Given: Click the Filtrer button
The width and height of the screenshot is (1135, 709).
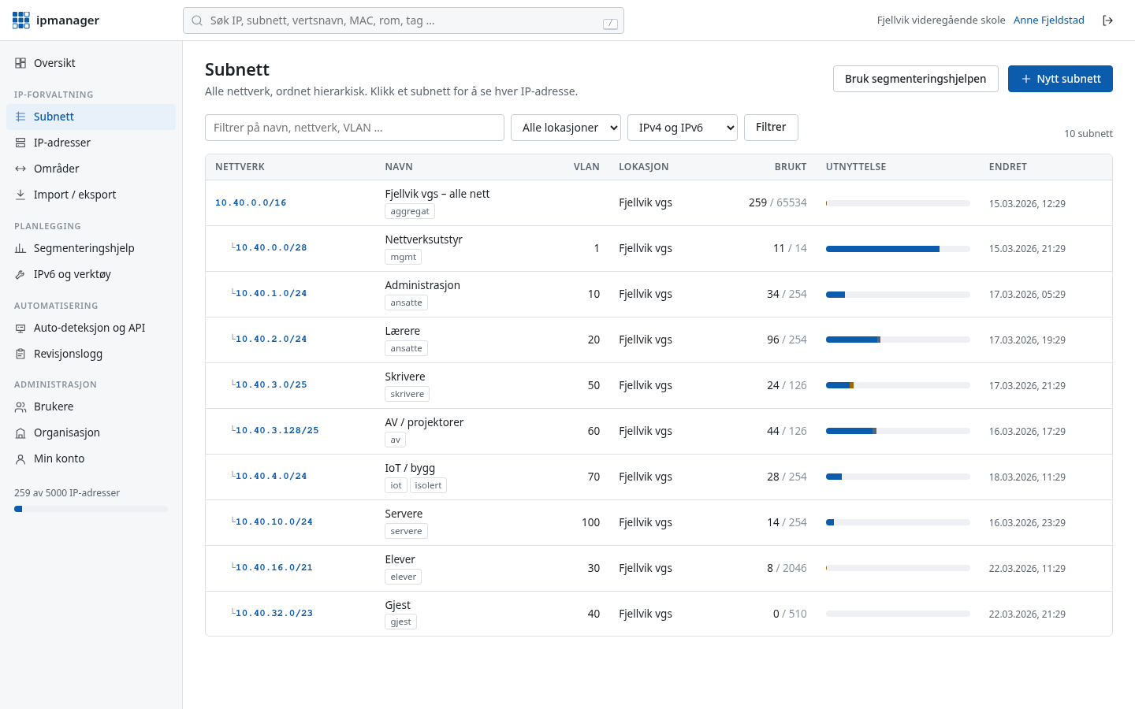Looking at the screenshot, I should (x=771, y=128).
